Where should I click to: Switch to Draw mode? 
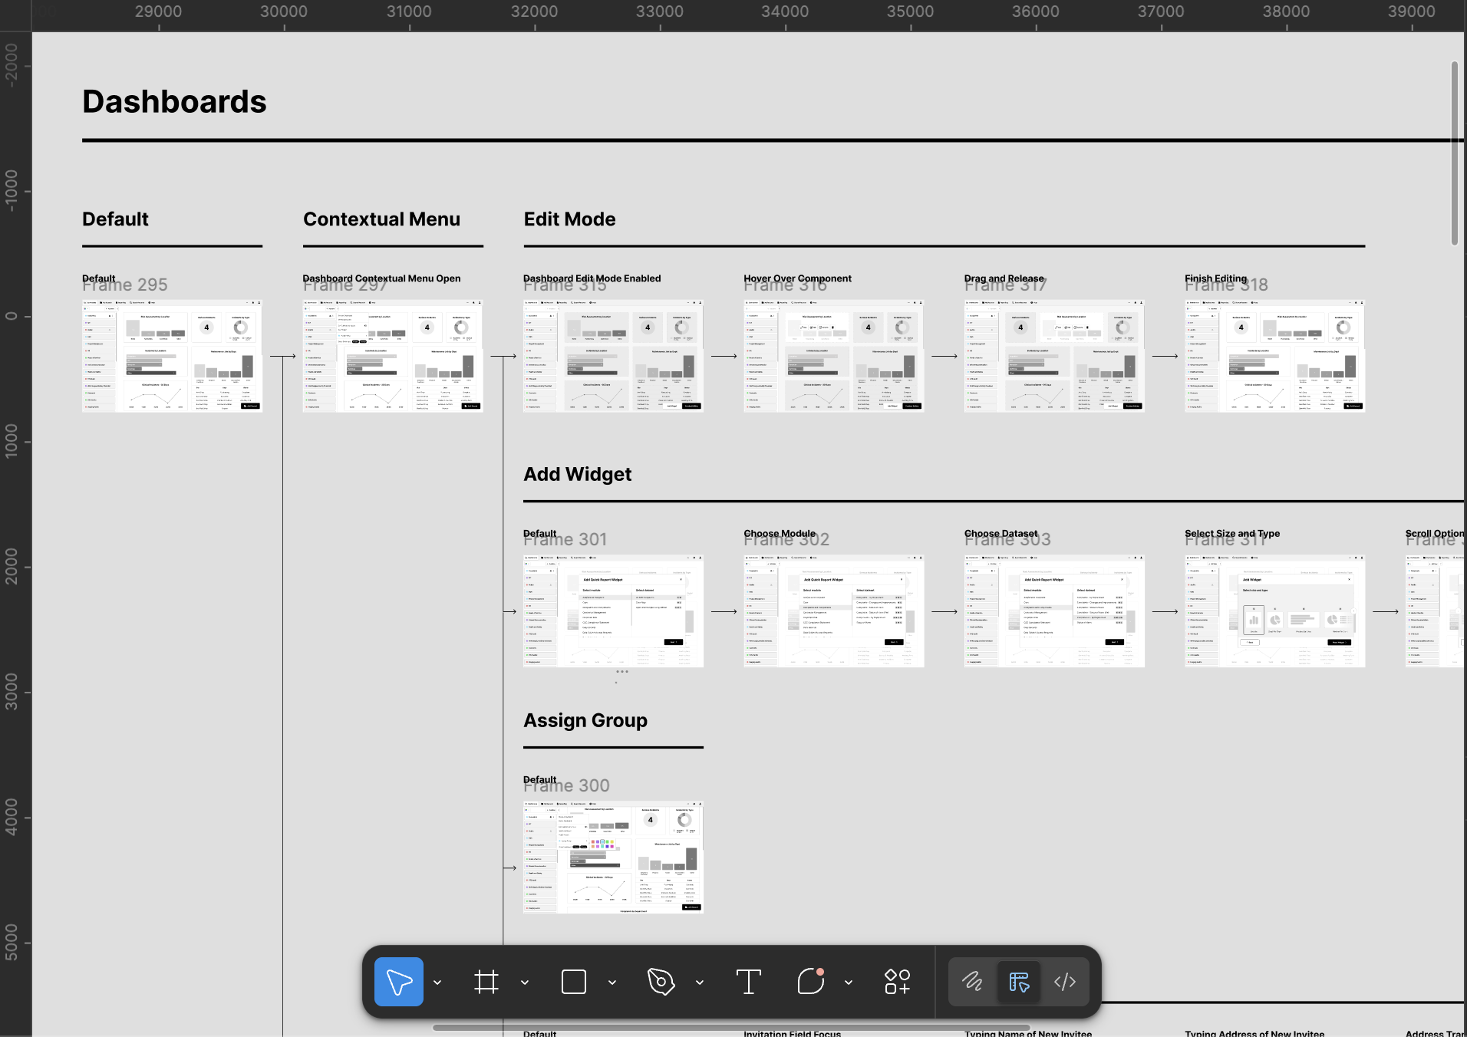point(972,982)
